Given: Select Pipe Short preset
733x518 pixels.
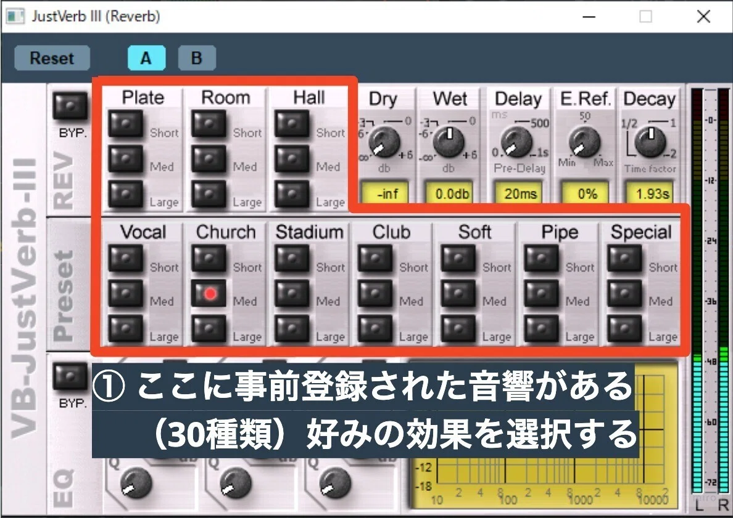Looking at the screenshot, I should (541, 259).
